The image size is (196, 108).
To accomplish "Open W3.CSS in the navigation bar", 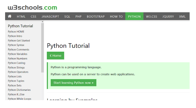I will [x=151, y=16].
